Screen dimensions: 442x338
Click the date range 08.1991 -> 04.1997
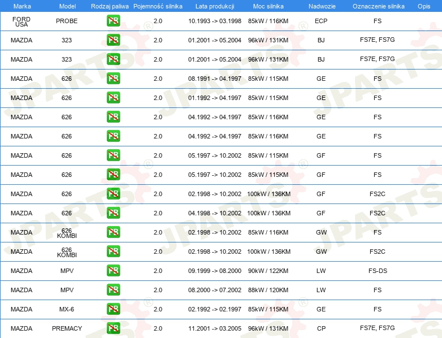(215, 79)
